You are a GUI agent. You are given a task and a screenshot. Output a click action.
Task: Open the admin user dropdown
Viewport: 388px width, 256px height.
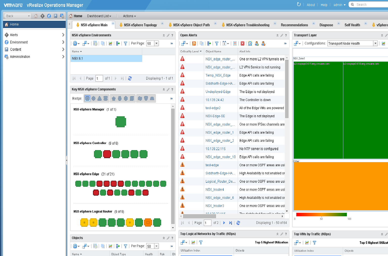pyautogui.click(x=339, y=5)
